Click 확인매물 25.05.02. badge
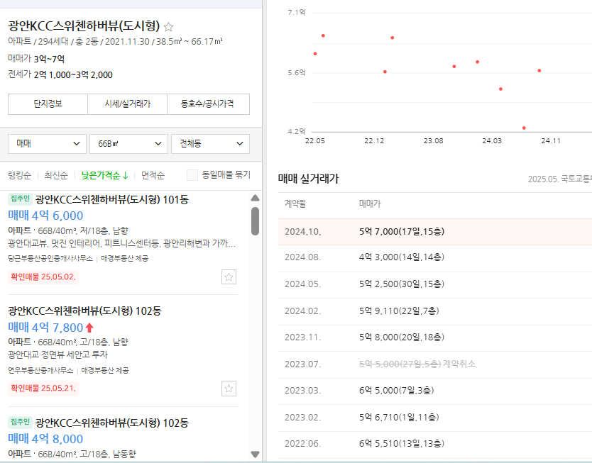 coord(43,277)
